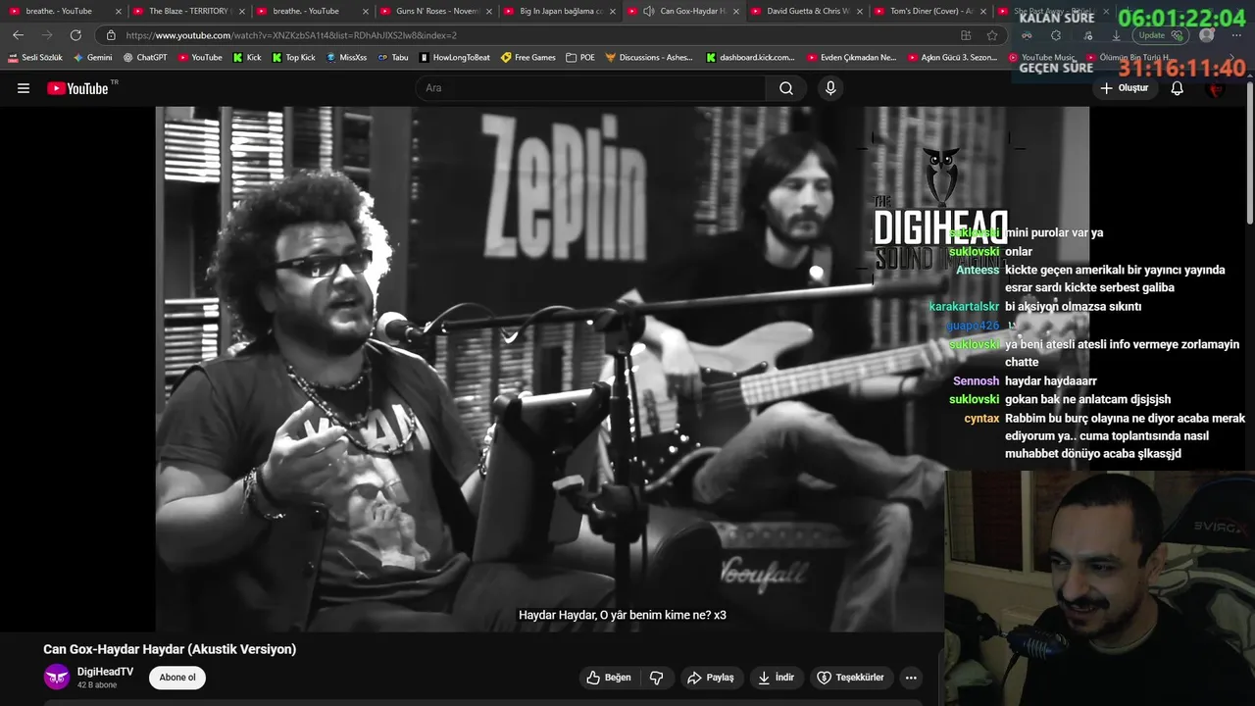Close The Blaze - TERRITORY tab

click(242, 11)
